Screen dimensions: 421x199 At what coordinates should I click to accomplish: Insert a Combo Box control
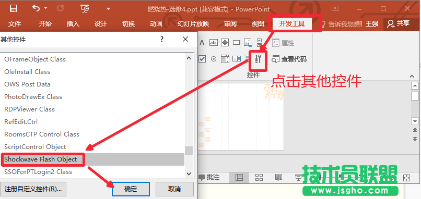(237, 59)
